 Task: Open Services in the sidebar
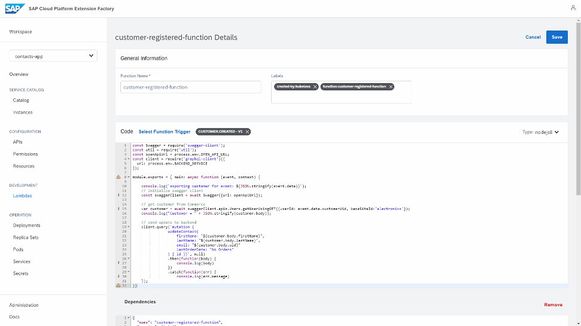tap(22, 261)
